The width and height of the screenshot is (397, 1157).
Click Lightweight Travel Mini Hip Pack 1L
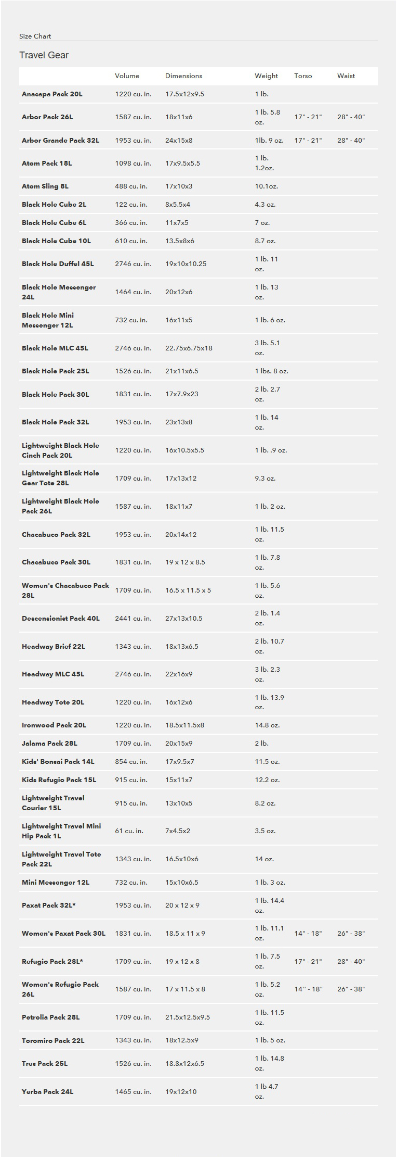pyautogui.click(x=61, y=831)
